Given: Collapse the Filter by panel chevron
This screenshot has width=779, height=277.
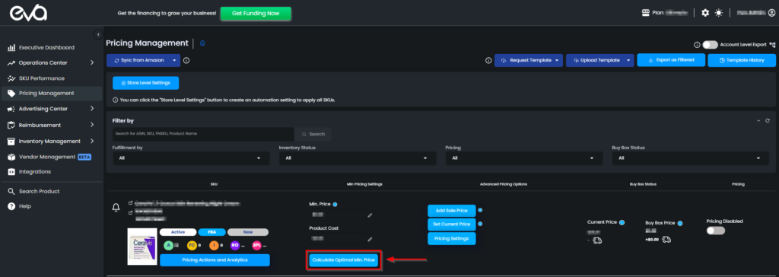Looking at the screenshot, I should (758, 121).
